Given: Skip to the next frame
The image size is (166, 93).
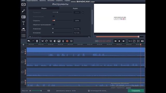Looking at the screenshot, I should pos(123,41).
